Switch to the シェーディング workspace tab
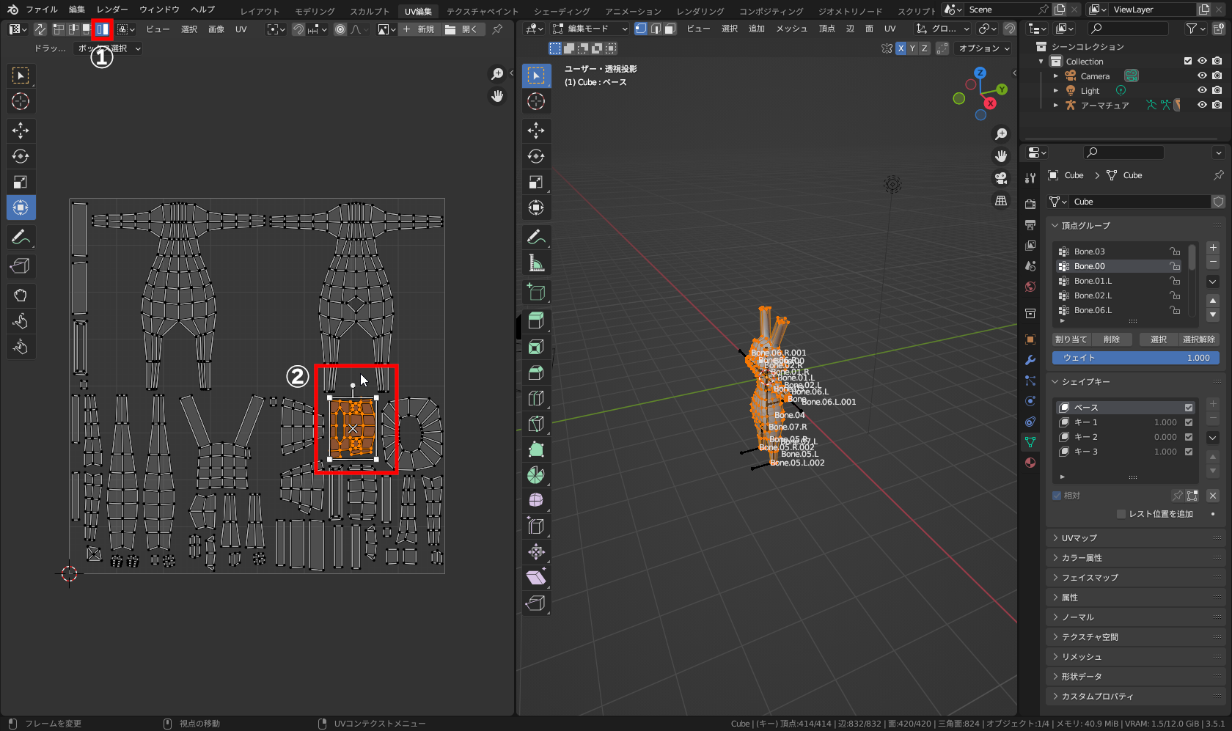Image resolution: width=1232 pixels, height=731 pixels. pos(562,11)
